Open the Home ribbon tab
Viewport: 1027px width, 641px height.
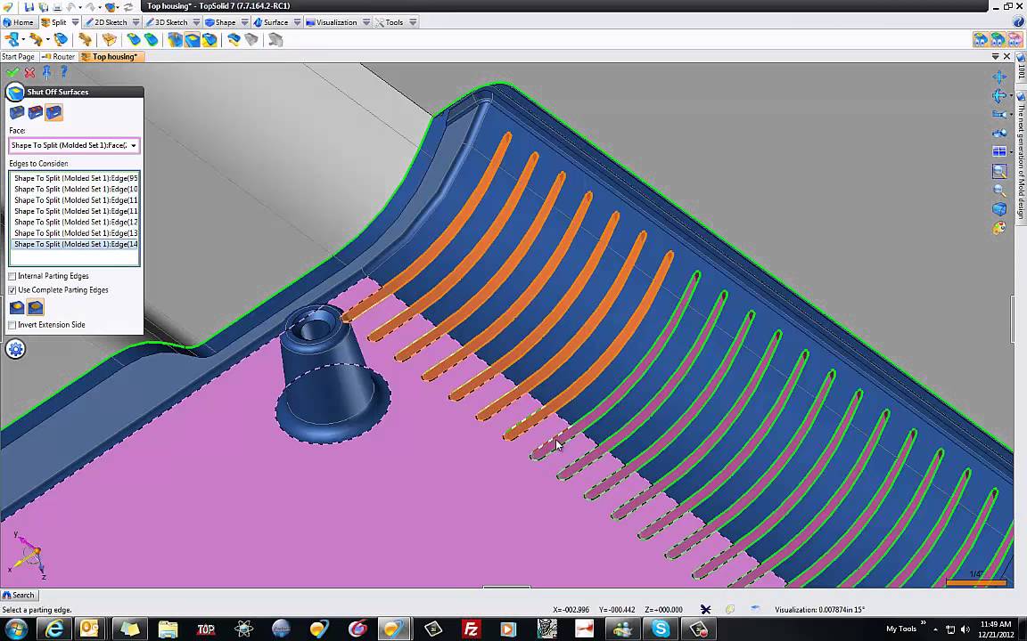pyautogui.click(x=19, y=22)
